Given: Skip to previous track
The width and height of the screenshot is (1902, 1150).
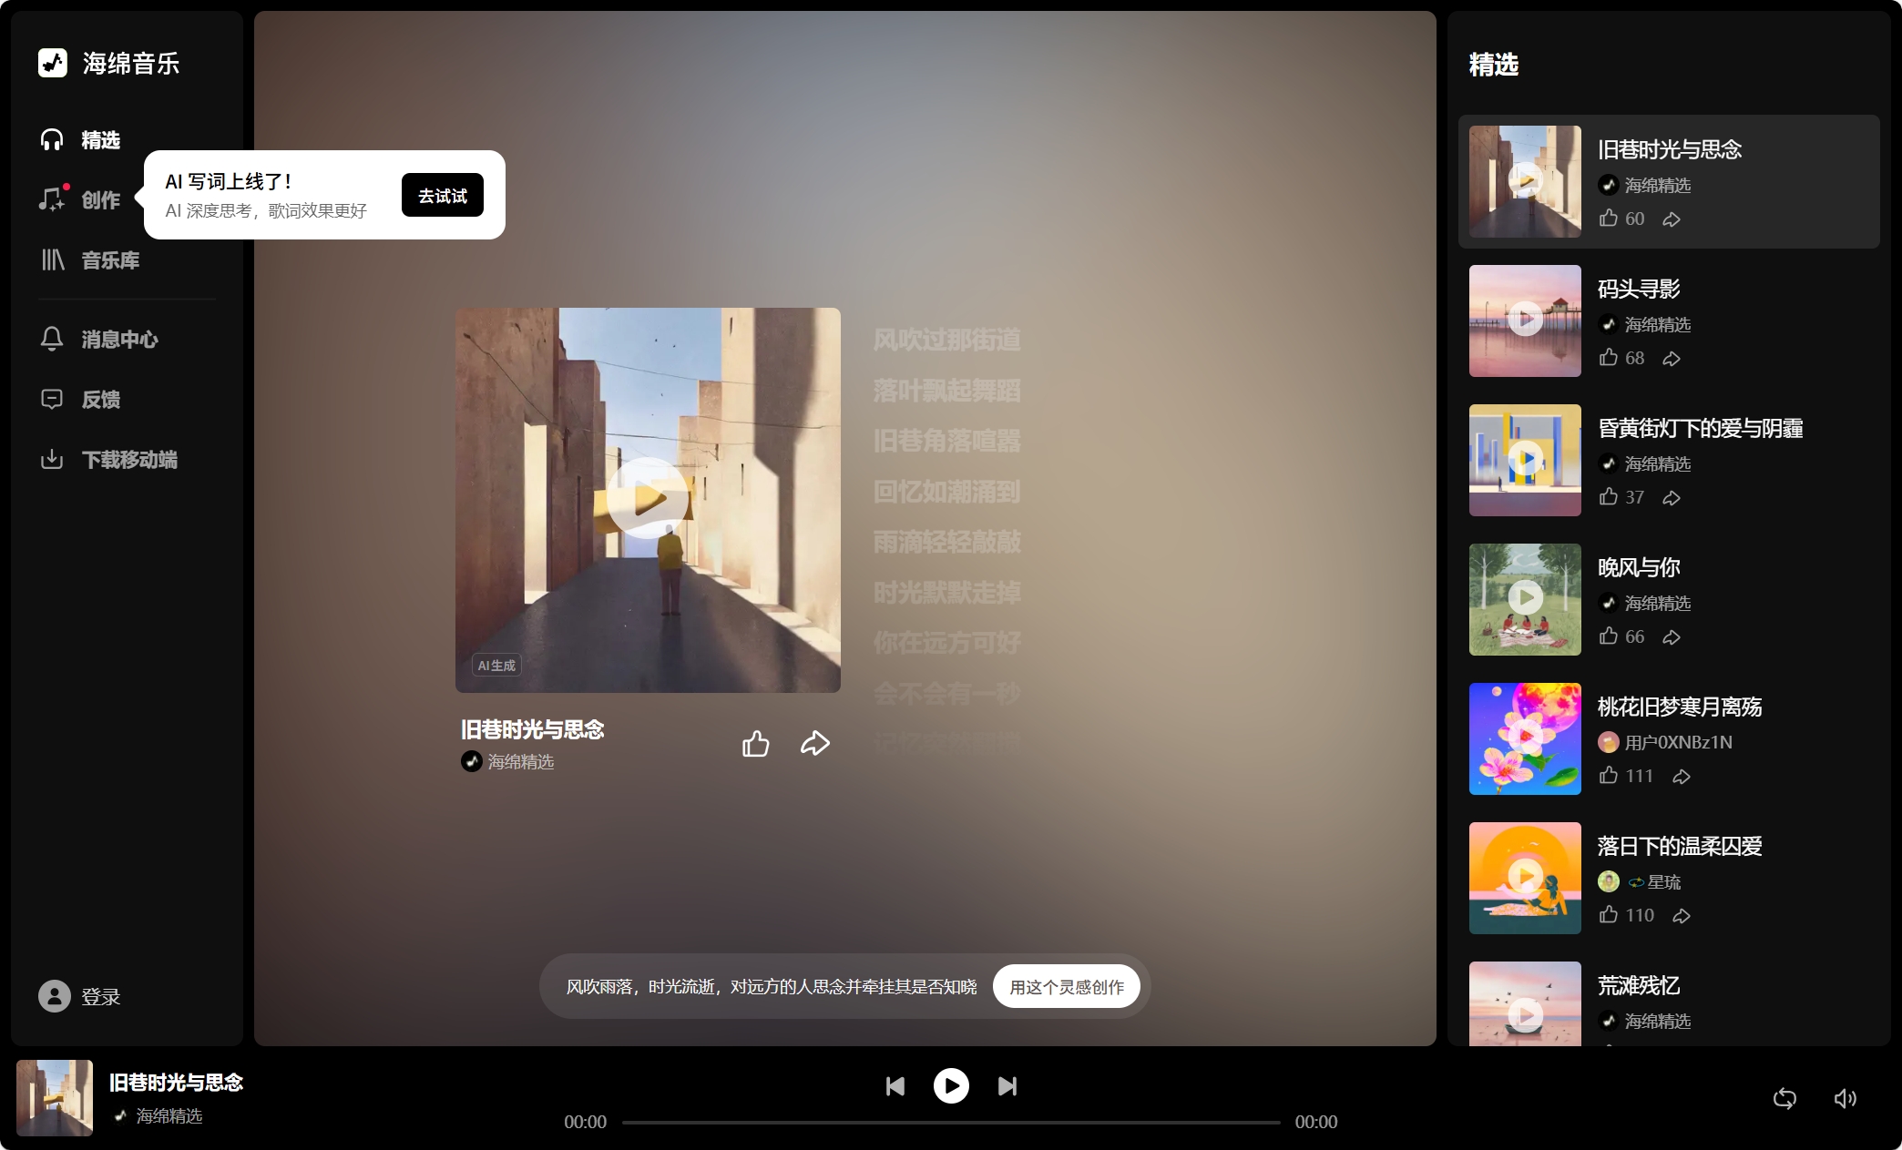Looking at the screenshot, I should (895, 1085).
